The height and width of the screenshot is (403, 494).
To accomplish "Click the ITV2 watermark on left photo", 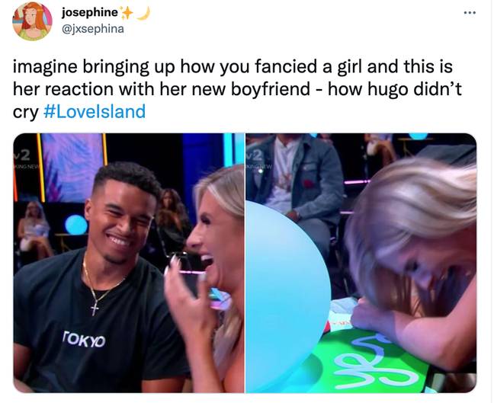I will tap(25, 158).
